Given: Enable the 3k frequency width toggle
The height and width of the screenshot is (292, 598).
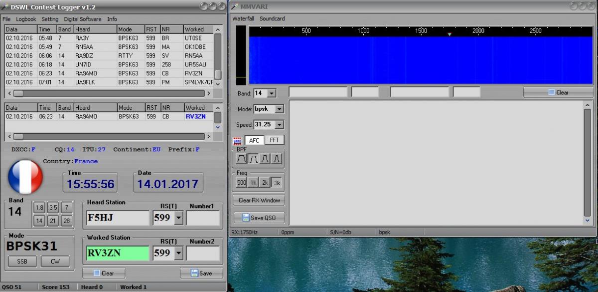Looking at the screenshot, I should coord(277,183).
